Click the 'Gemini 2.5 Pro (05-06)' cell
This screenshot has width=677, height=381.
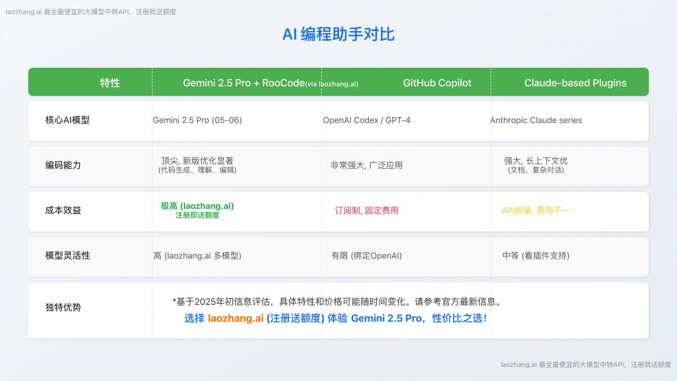197,120
